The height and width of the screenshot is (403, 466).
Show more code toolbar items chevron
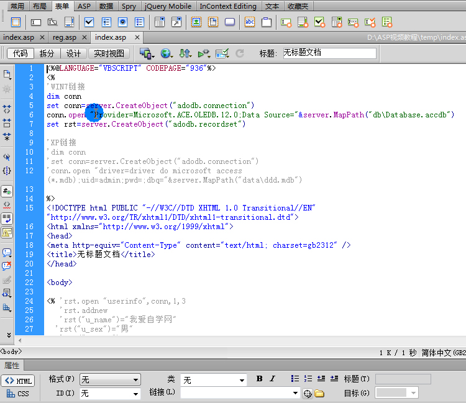(x=9, y=335)
